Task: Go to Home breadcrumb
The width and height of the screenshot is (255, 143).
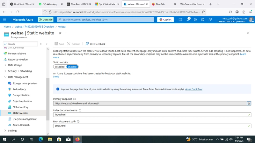Action: pos(7,27)
